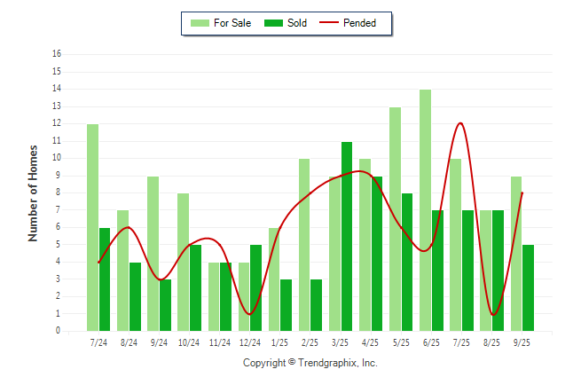Click the 9/25 Sold bar
Viewport: 573px width, 385px height.
point(529,287)
